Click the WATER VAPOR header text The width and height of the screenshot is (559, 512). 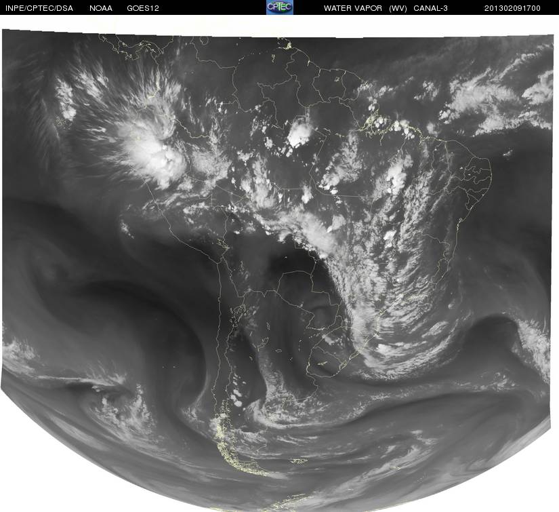click(352, 8)
